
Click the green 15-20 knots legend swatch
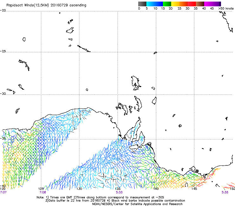pos(167,4)
